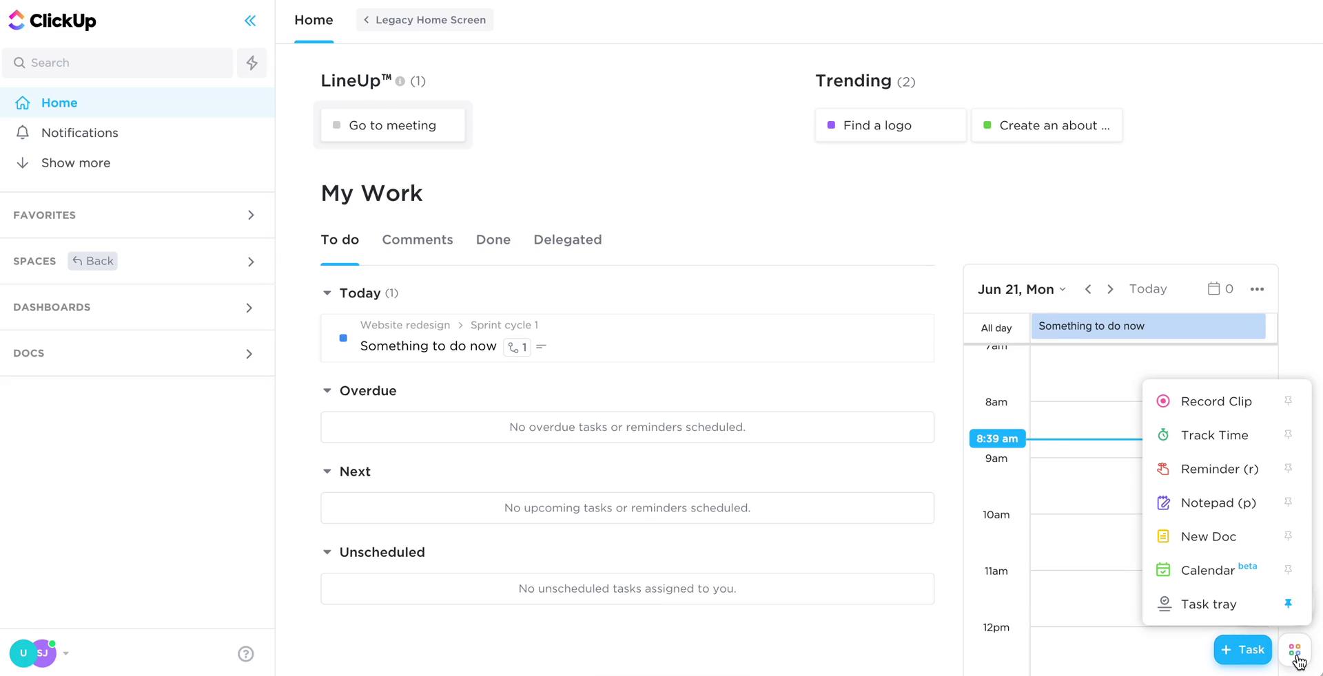Pin New Doc to the toolbar
1323x676 pixels.
(x=1288, y=536)
